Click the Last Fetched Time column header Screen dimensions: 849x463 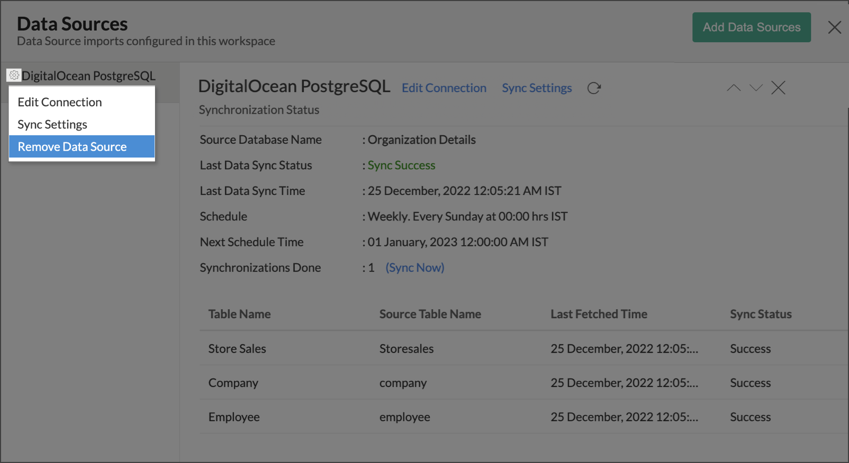coord(599,314)
